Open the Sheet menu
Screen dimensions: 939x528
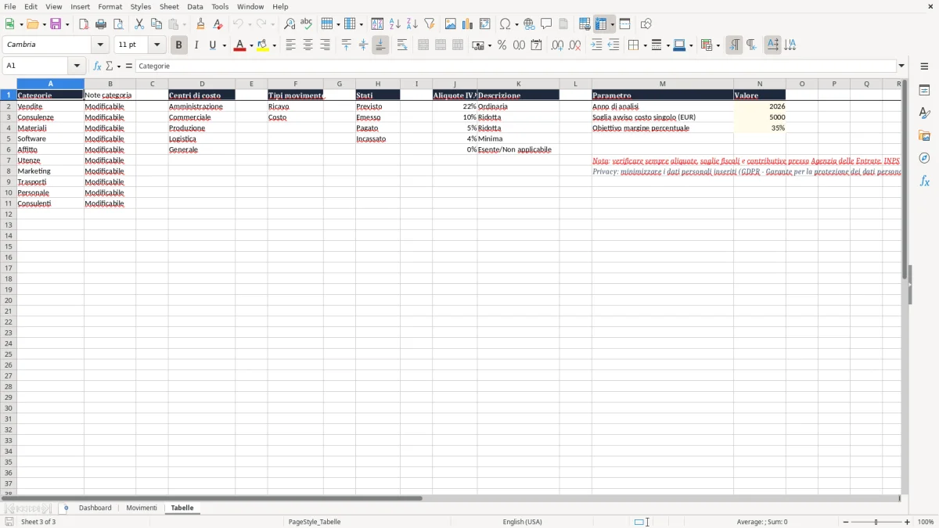pyautogui.click(x=169, y=6)
